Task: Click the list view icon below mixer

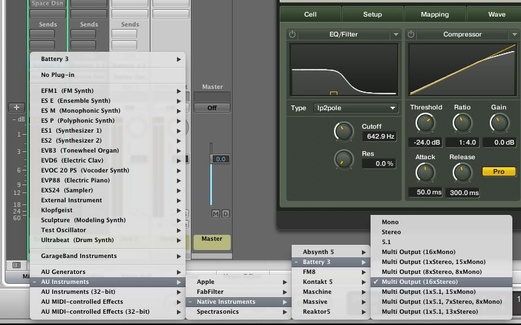Action: point(17,265)
